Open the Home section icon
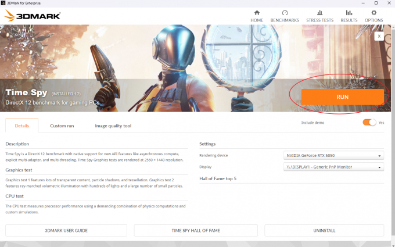Viewport: 395px width, 247px height. [257, 13]
